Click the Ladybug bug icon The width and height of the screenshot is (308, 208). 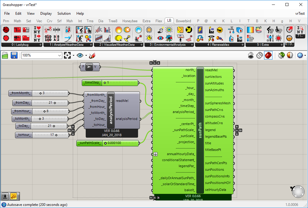tap(6, 30)
